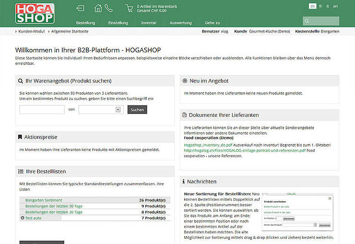Go to home via house icon
Screen dimensions: 355x244
pyautogui.click(x=98, y=8)
